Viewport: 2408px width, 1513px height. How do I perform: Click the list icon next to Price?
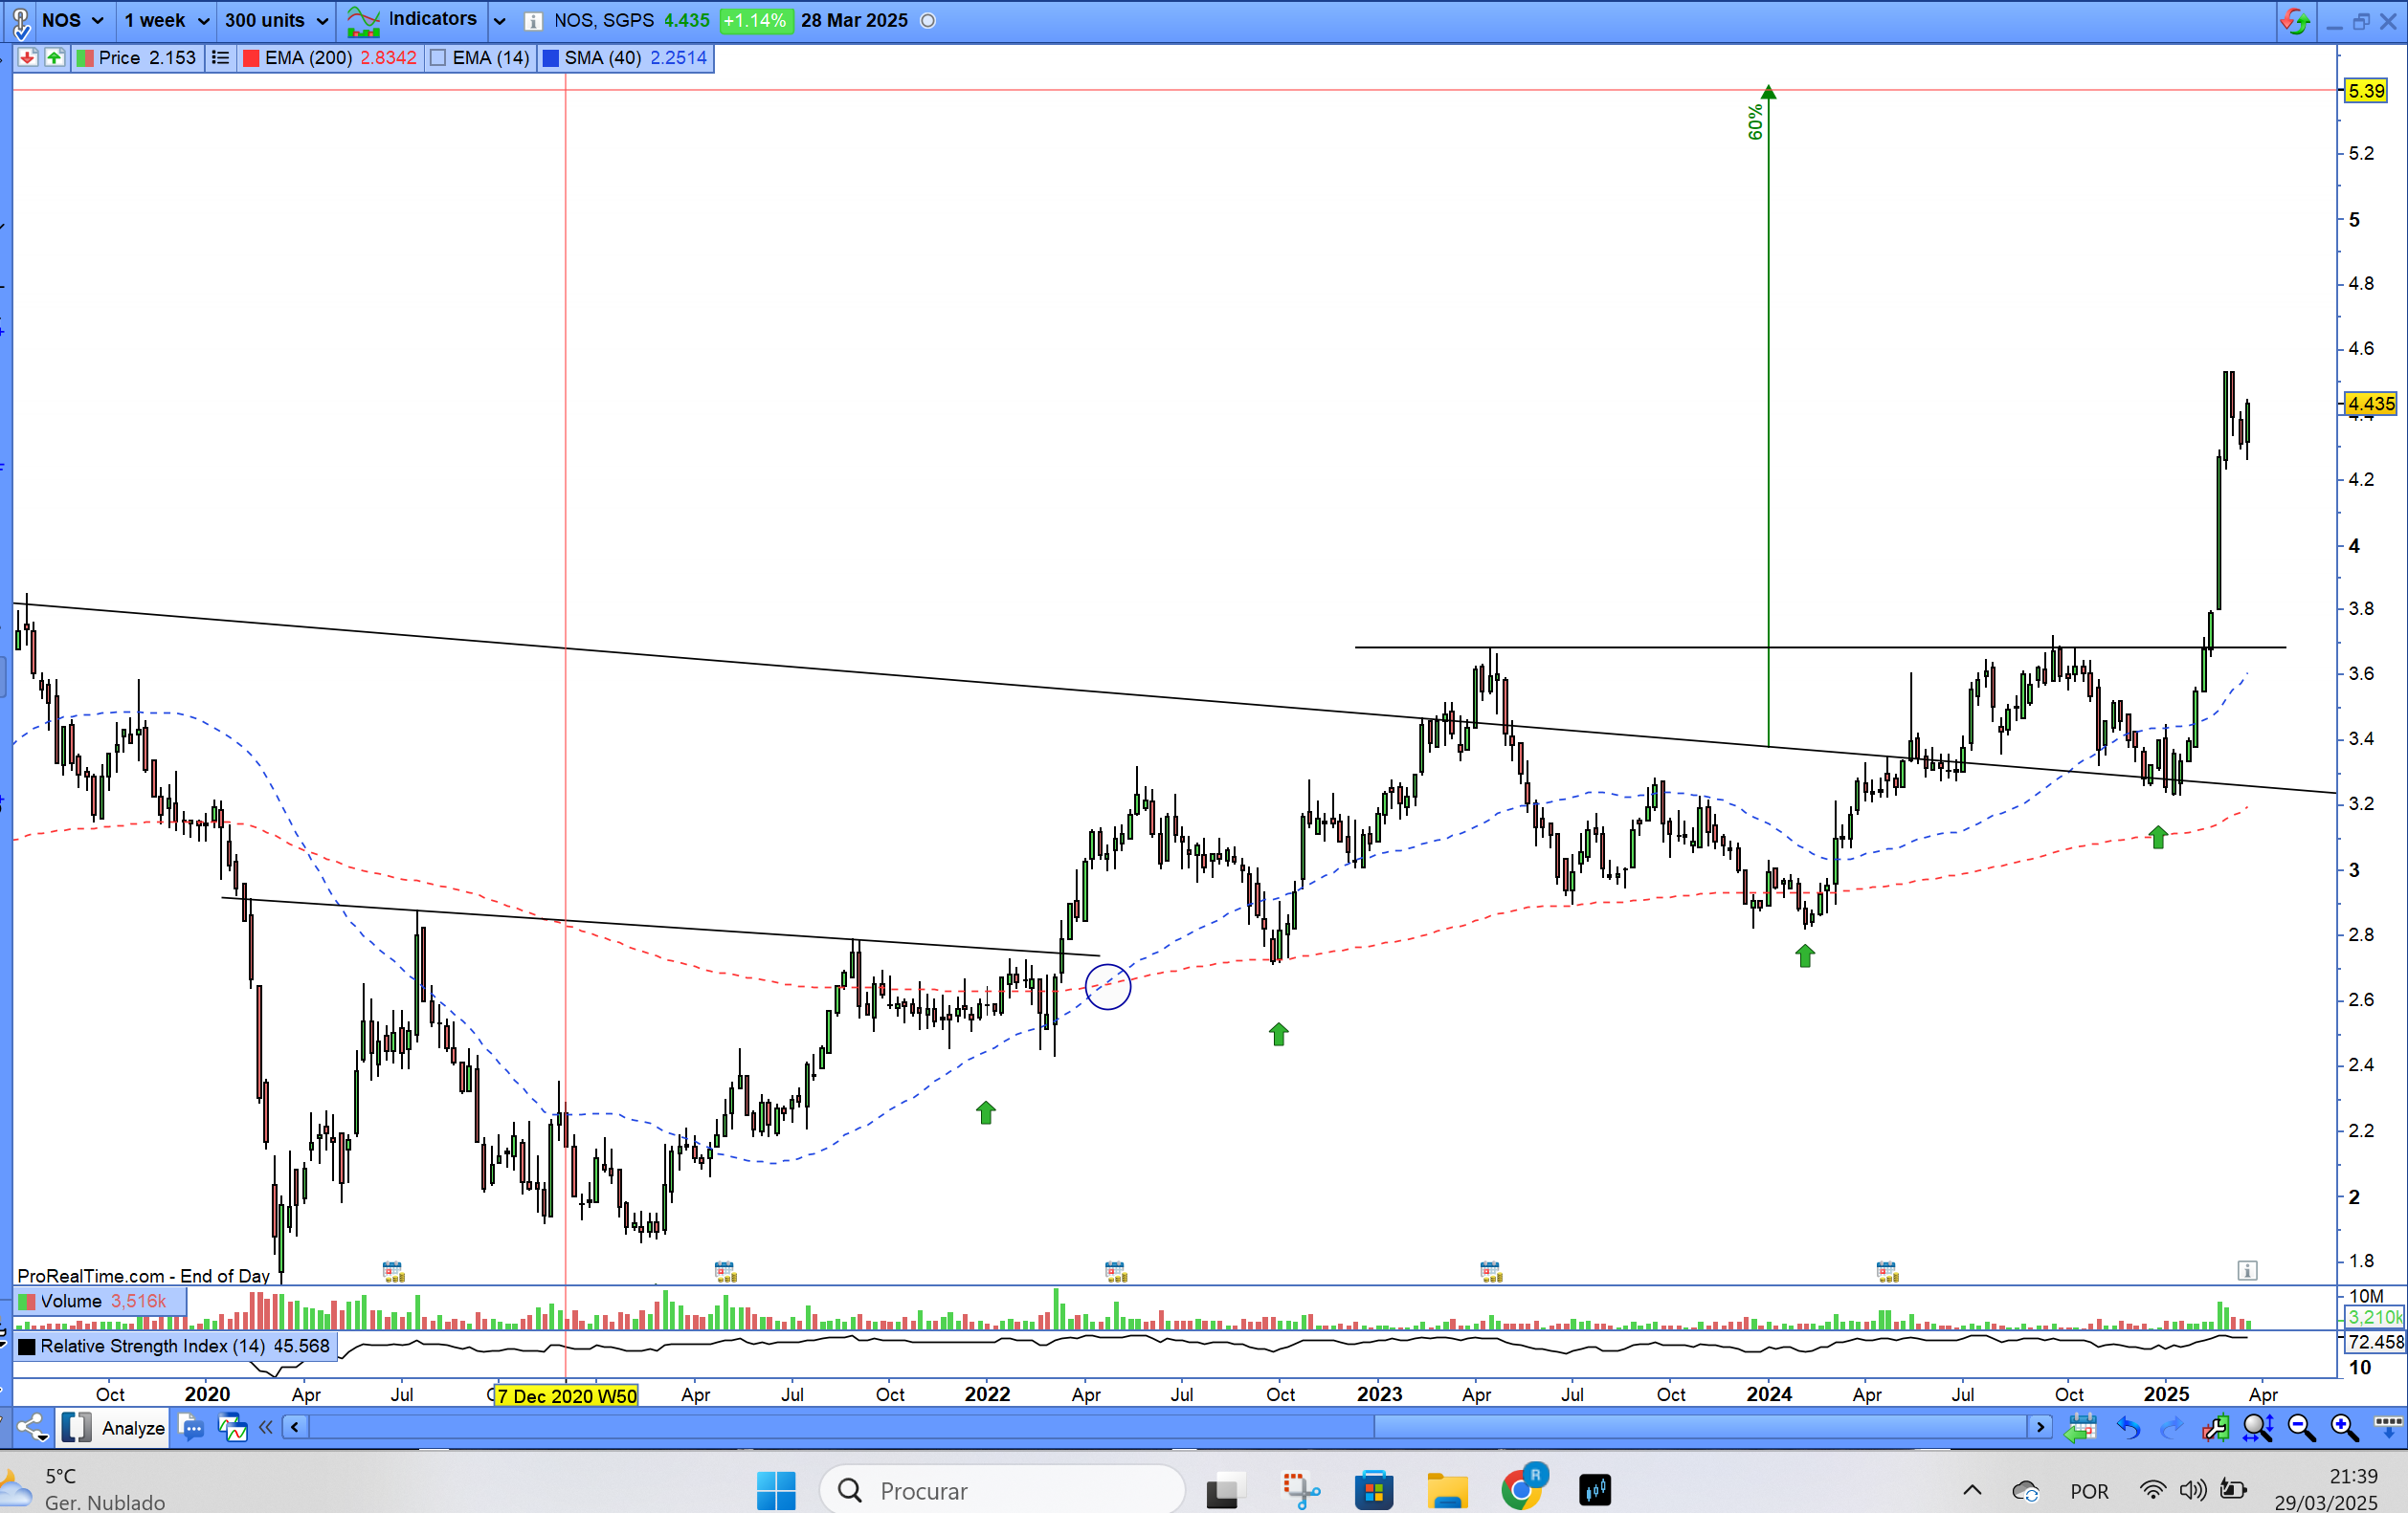220,58
